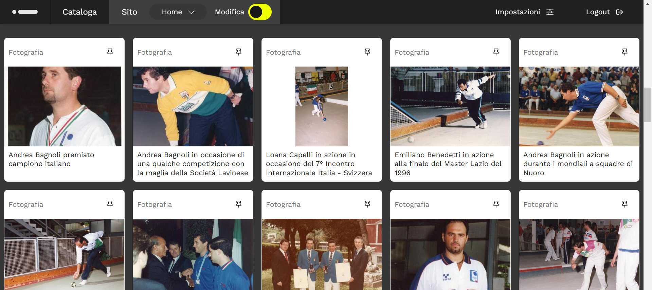Click the Logout exit arrow icon

tap(620, 12)
